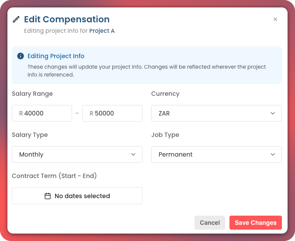Open the Project A link

(x=102, y=31)
